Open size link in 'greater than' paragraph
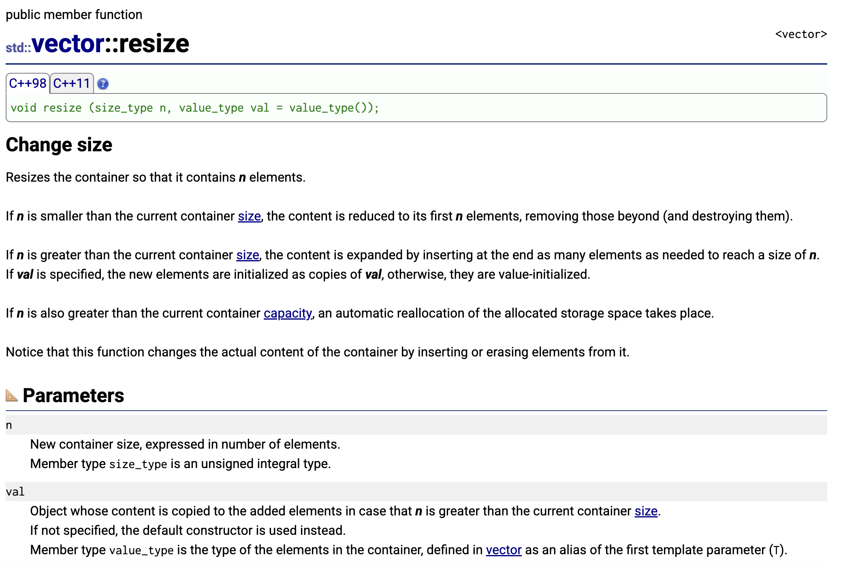The image size is (841, 568). click(x=248, y=255)
